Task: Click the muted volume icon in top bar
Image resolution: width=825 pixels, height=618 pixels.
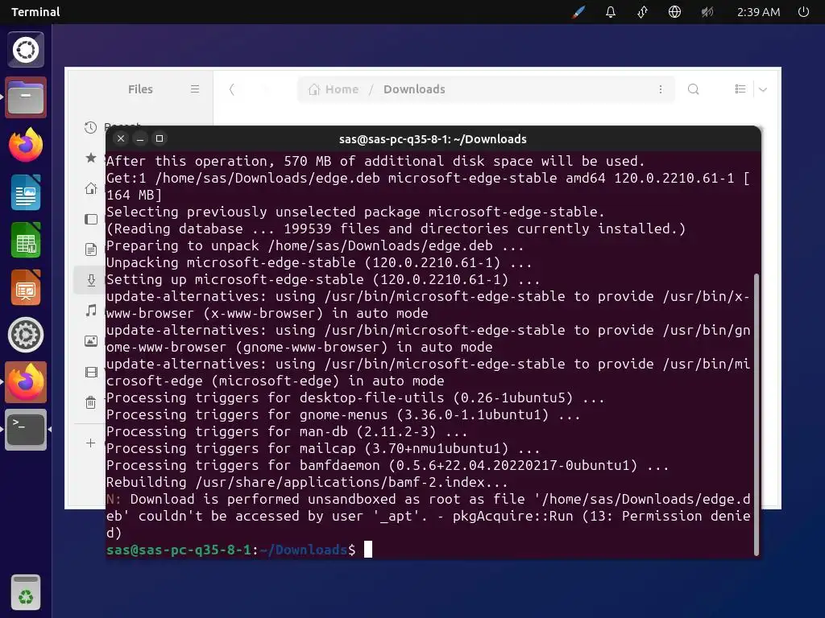Action: (x=707, y=12)
